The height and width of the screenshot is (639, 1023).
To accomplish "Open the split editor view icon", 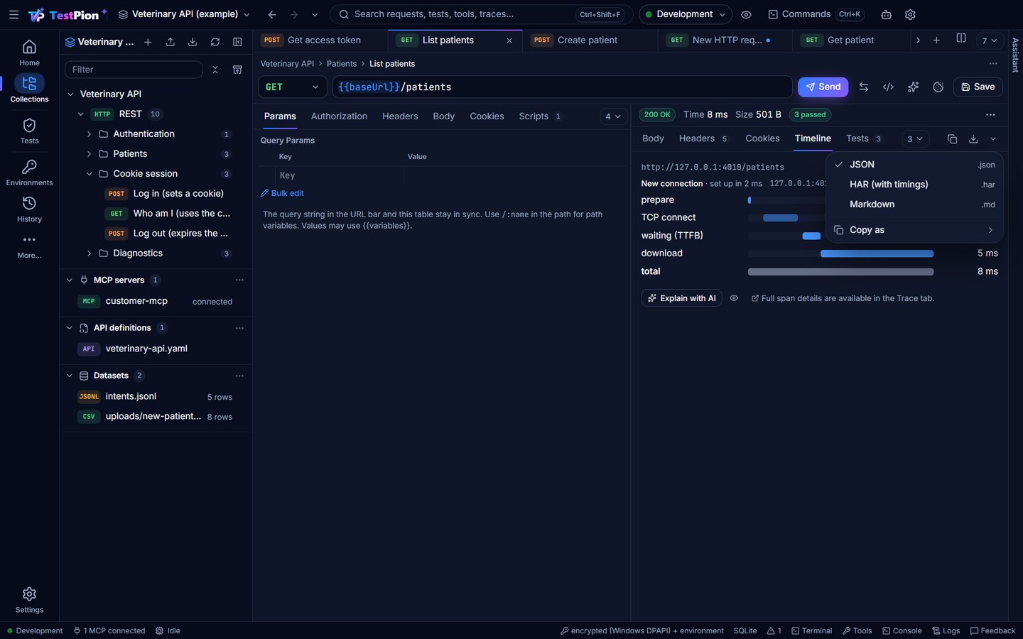I will tap(961, 39).
